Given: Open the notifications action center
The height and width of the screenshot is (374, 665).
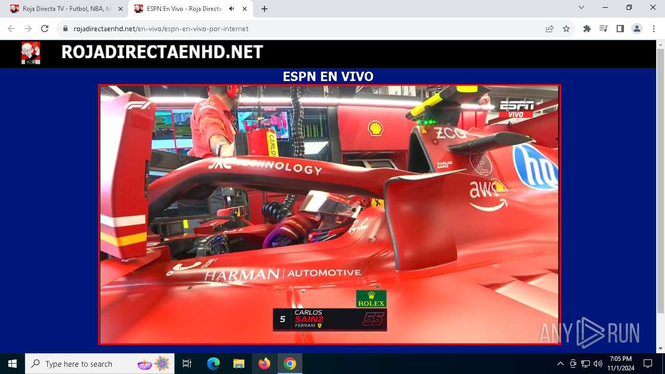Looking at the screenshot, I should (x=648, y=364).
